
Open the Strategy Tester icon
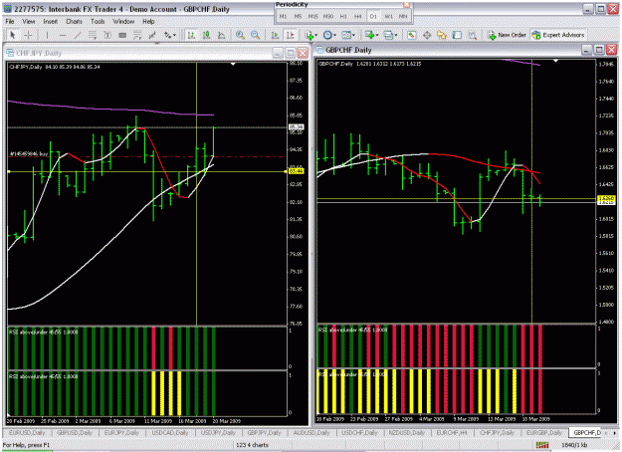coord(472,35)
